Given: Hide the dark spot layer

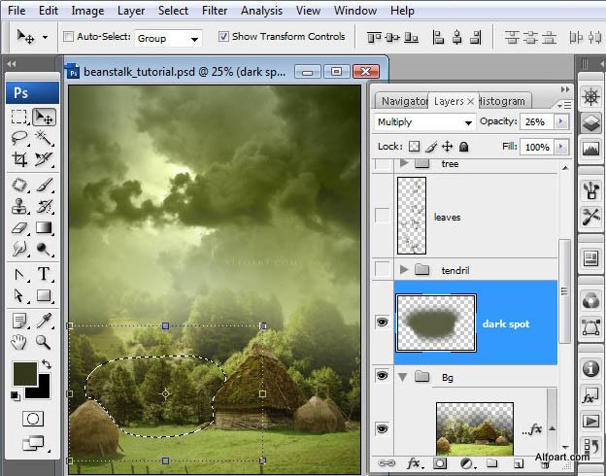Looking at the screenshot, I should point(382,323).
